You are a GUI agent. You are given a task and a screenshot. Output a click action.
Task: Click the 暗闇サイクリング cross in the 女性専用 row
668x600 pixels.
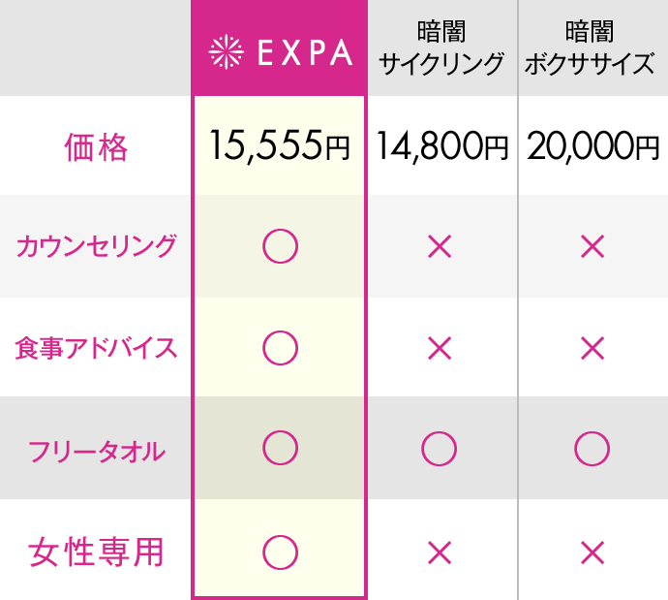click(440, 553)
